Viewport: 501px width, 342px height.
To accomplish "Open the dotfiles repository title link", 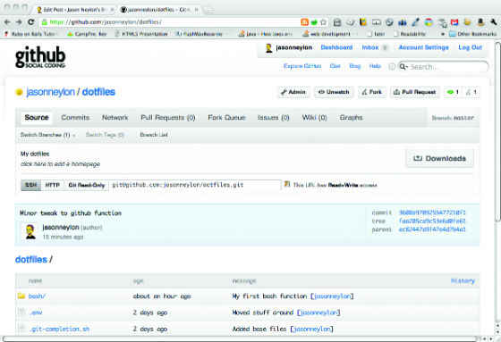I will [x=98, y=92].
